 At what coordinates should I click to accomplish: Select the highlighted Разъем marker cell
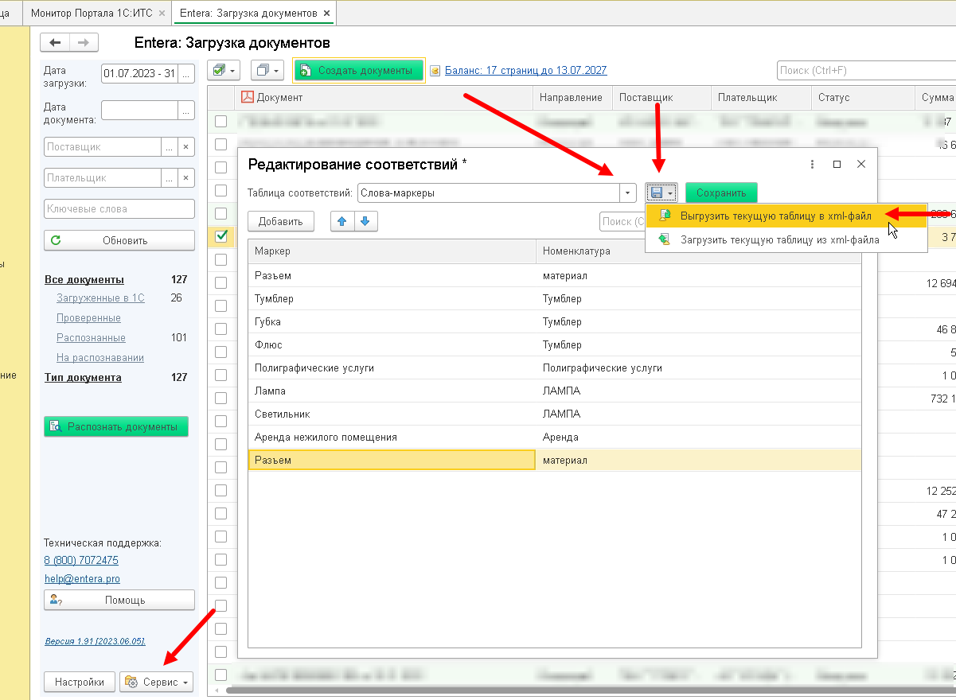point(392,460)
